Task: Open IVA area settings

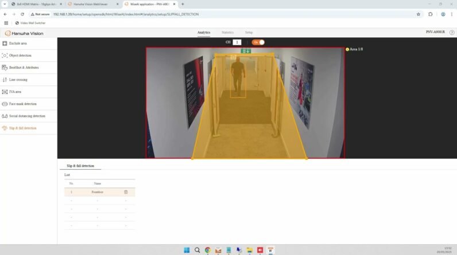Action: [11, 92]
